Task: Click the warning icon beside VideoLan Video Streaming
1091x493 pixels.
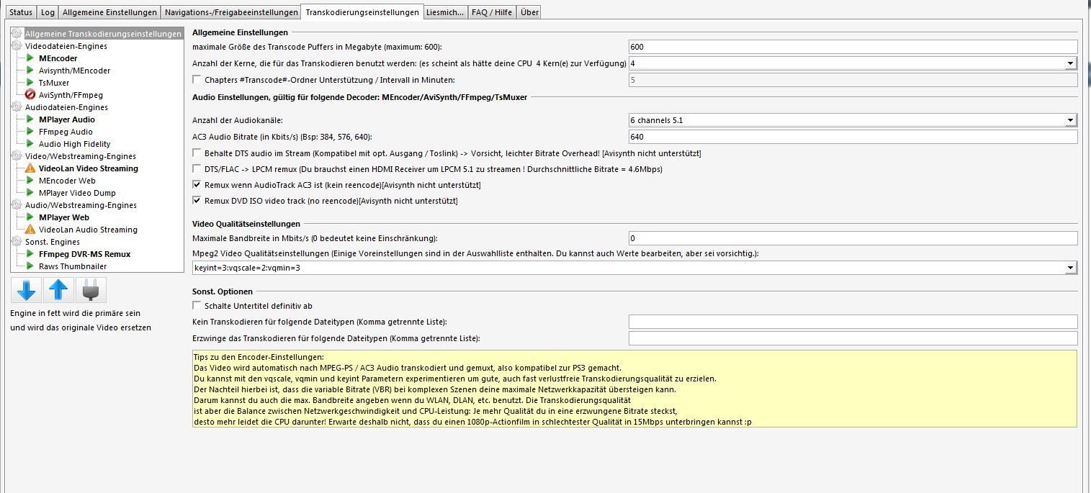Action: click(x=30, y=168)
